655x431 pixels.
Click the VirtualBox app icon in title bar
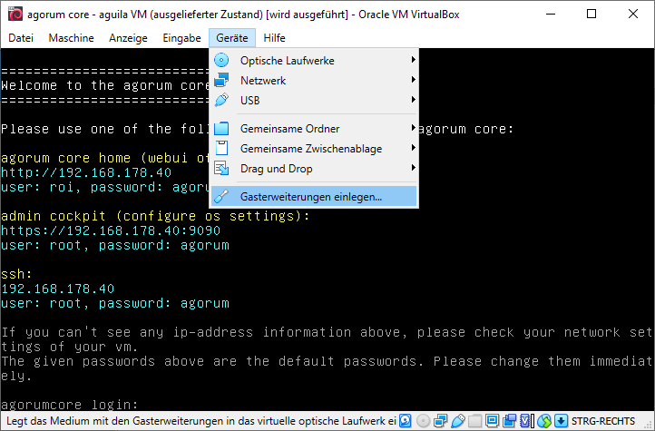[15, 14]
